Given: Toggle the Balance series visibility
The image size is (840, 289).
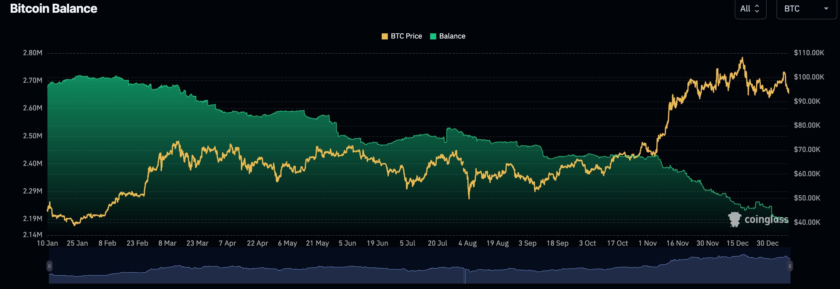Looking at the screenshot, I should click(x=452, y=36).
